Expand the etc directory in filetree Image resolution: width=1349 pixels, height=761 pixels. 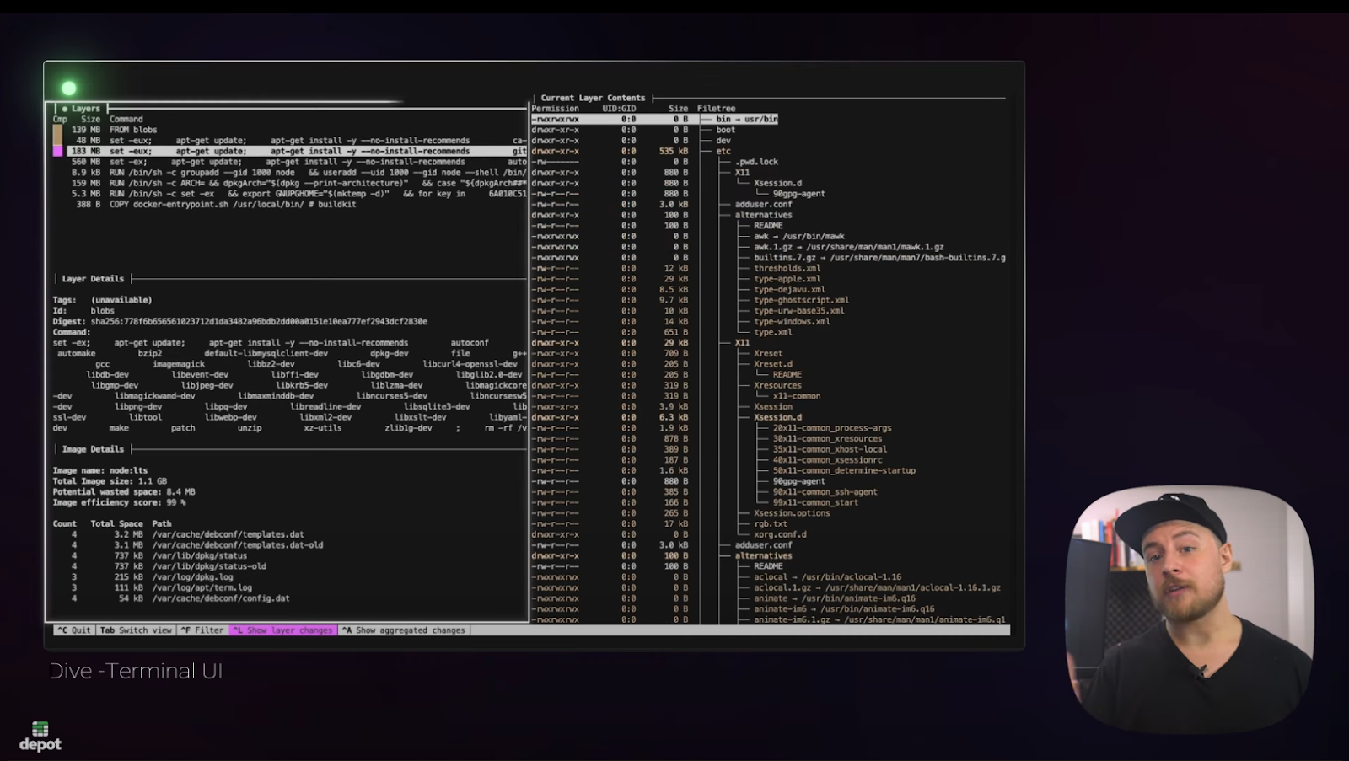[x=723, y=152]
